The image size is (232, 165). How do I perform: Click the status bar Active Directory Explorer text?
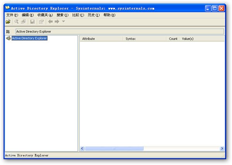[27, 155]
